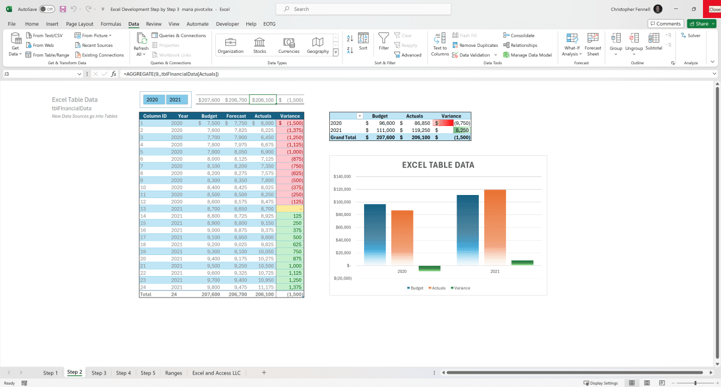Apply the Geography data type
Image resolution: width=721 pixels, height=387 pixels.
317,44
